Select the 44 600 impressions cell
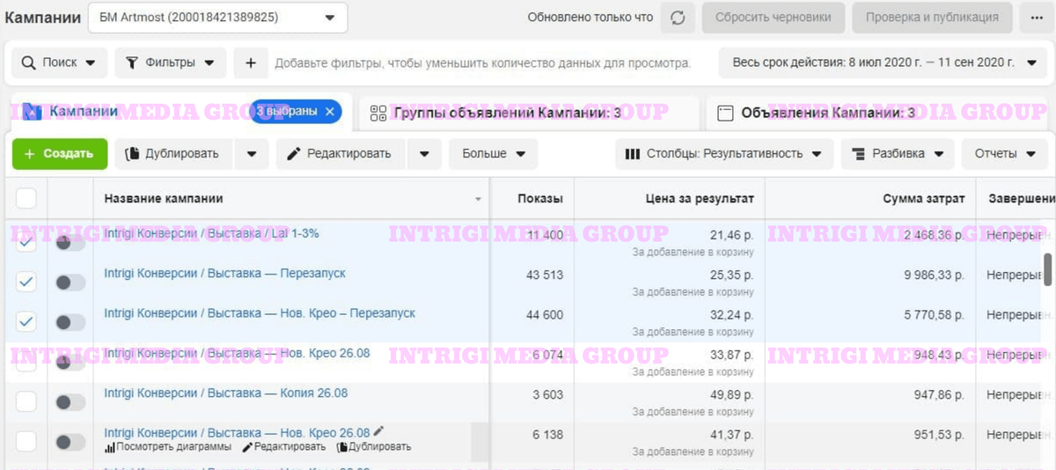Viewport: 1056px width, 470px height. (544, 315)
